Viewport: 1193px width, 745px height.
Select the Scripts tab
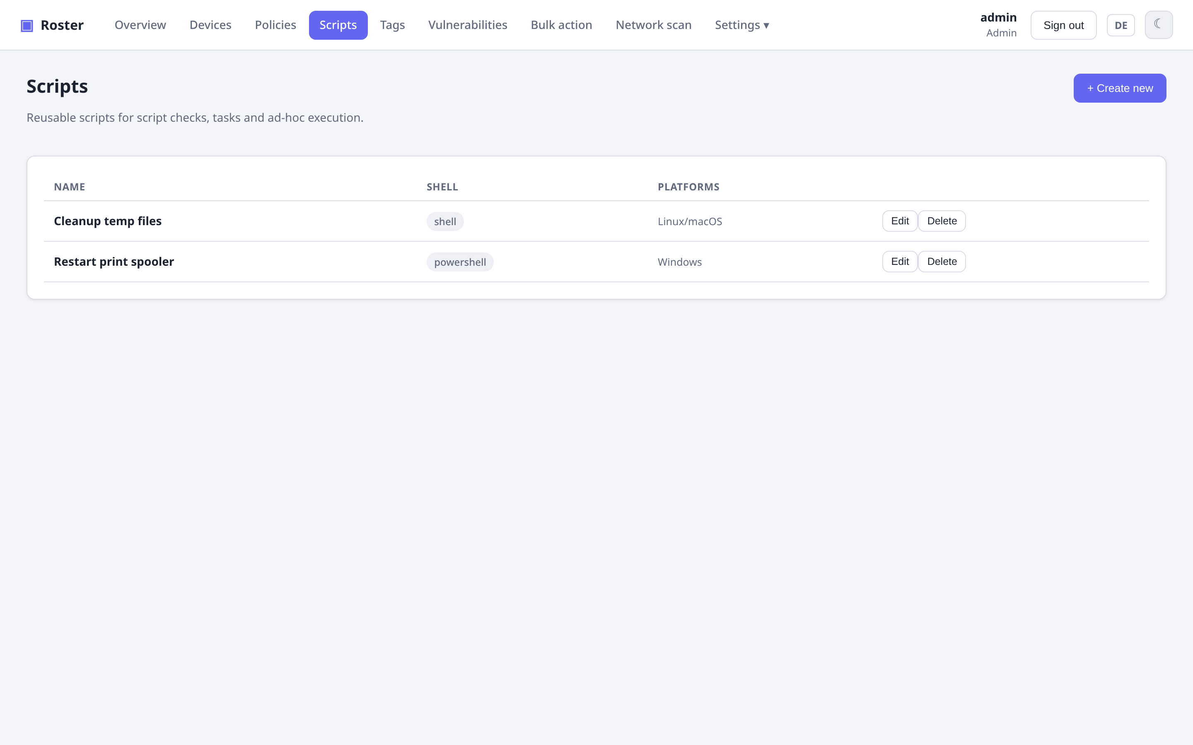pos(338,25)
